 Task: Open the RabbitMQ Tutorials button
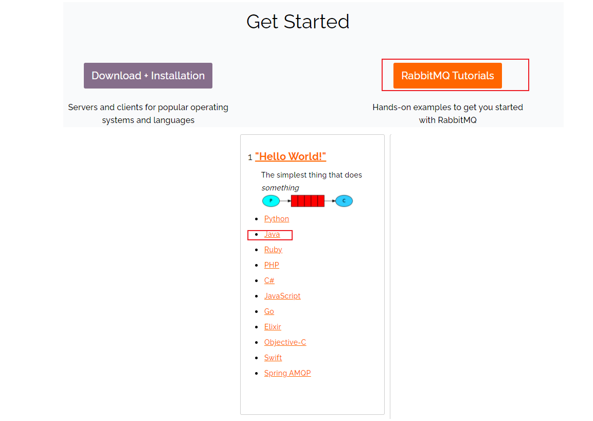pyautogui.click(x=447, y=76)
